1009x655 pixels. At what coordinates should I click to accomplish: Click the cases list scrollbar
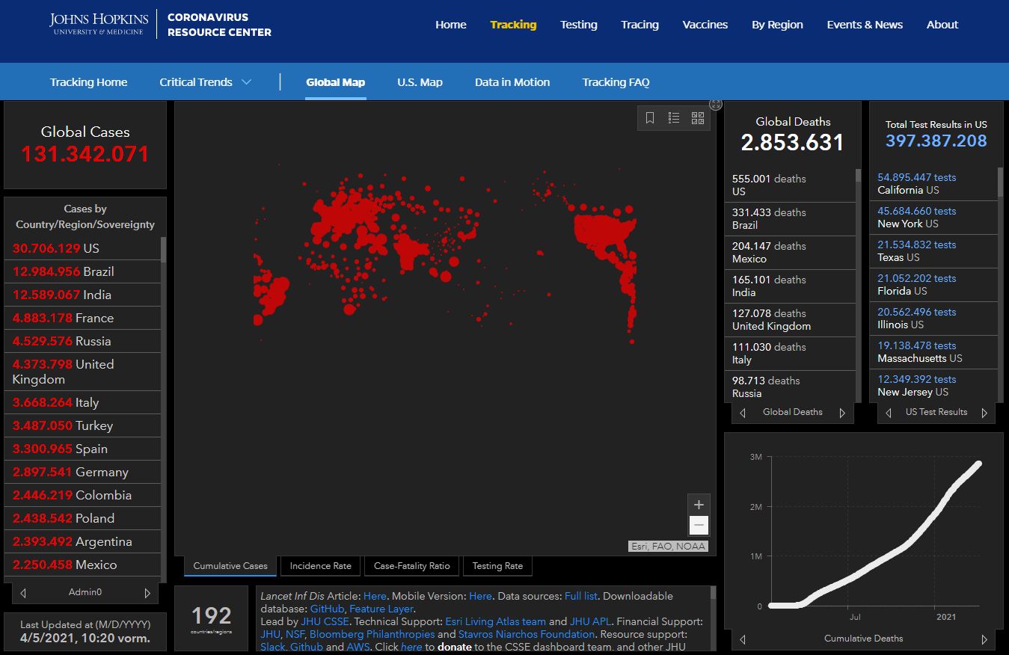[x=163, y=249]
